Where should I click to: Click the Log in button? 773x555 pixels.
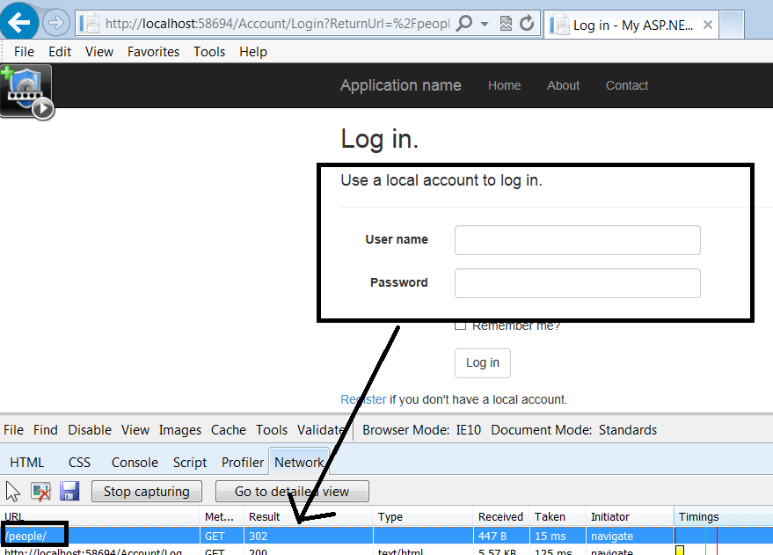pyautogui.click(x=482, y=362)
